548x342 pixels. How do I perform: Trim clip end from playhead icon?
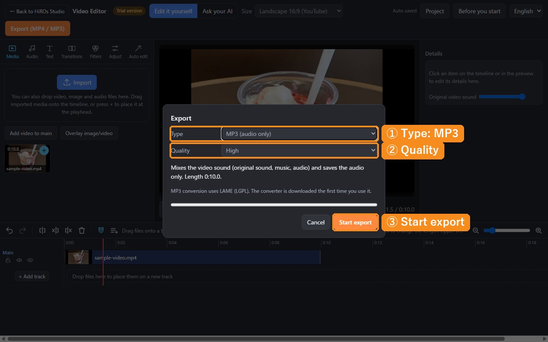coord(68,230)
